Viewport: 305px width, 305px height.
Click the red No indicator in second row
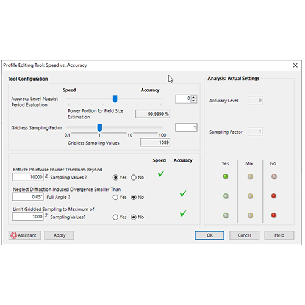click(274, 196)
